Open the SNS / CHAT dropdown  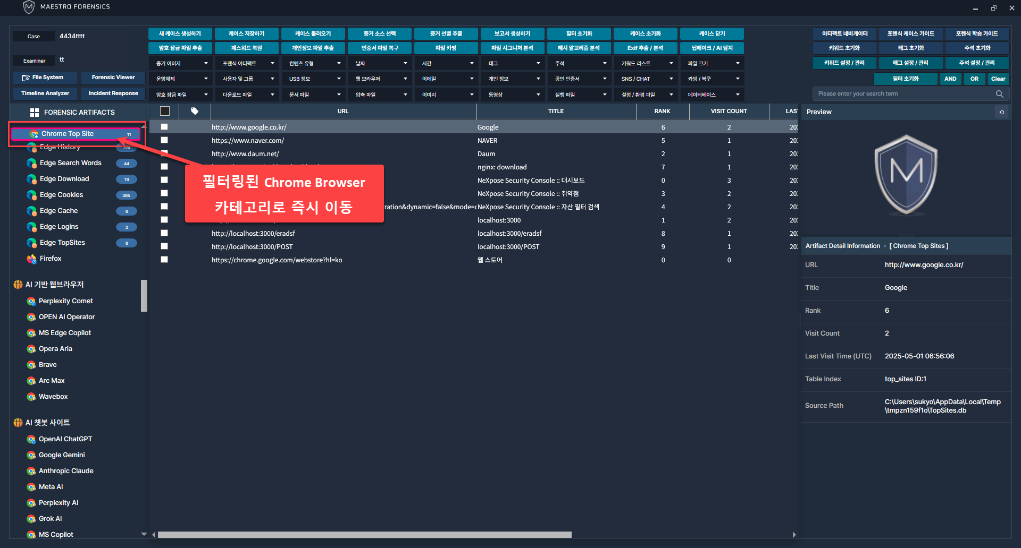[646, 79]
